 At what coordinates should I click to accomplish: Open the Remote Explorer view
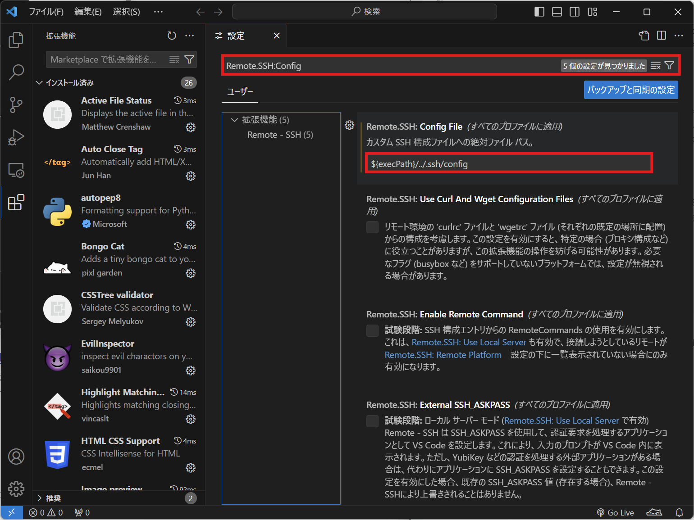coord(16,170)
